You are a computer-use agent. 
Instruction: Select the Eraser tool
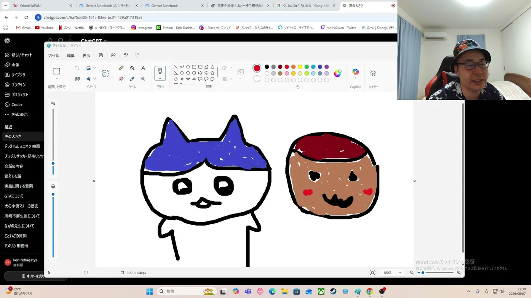121,79
